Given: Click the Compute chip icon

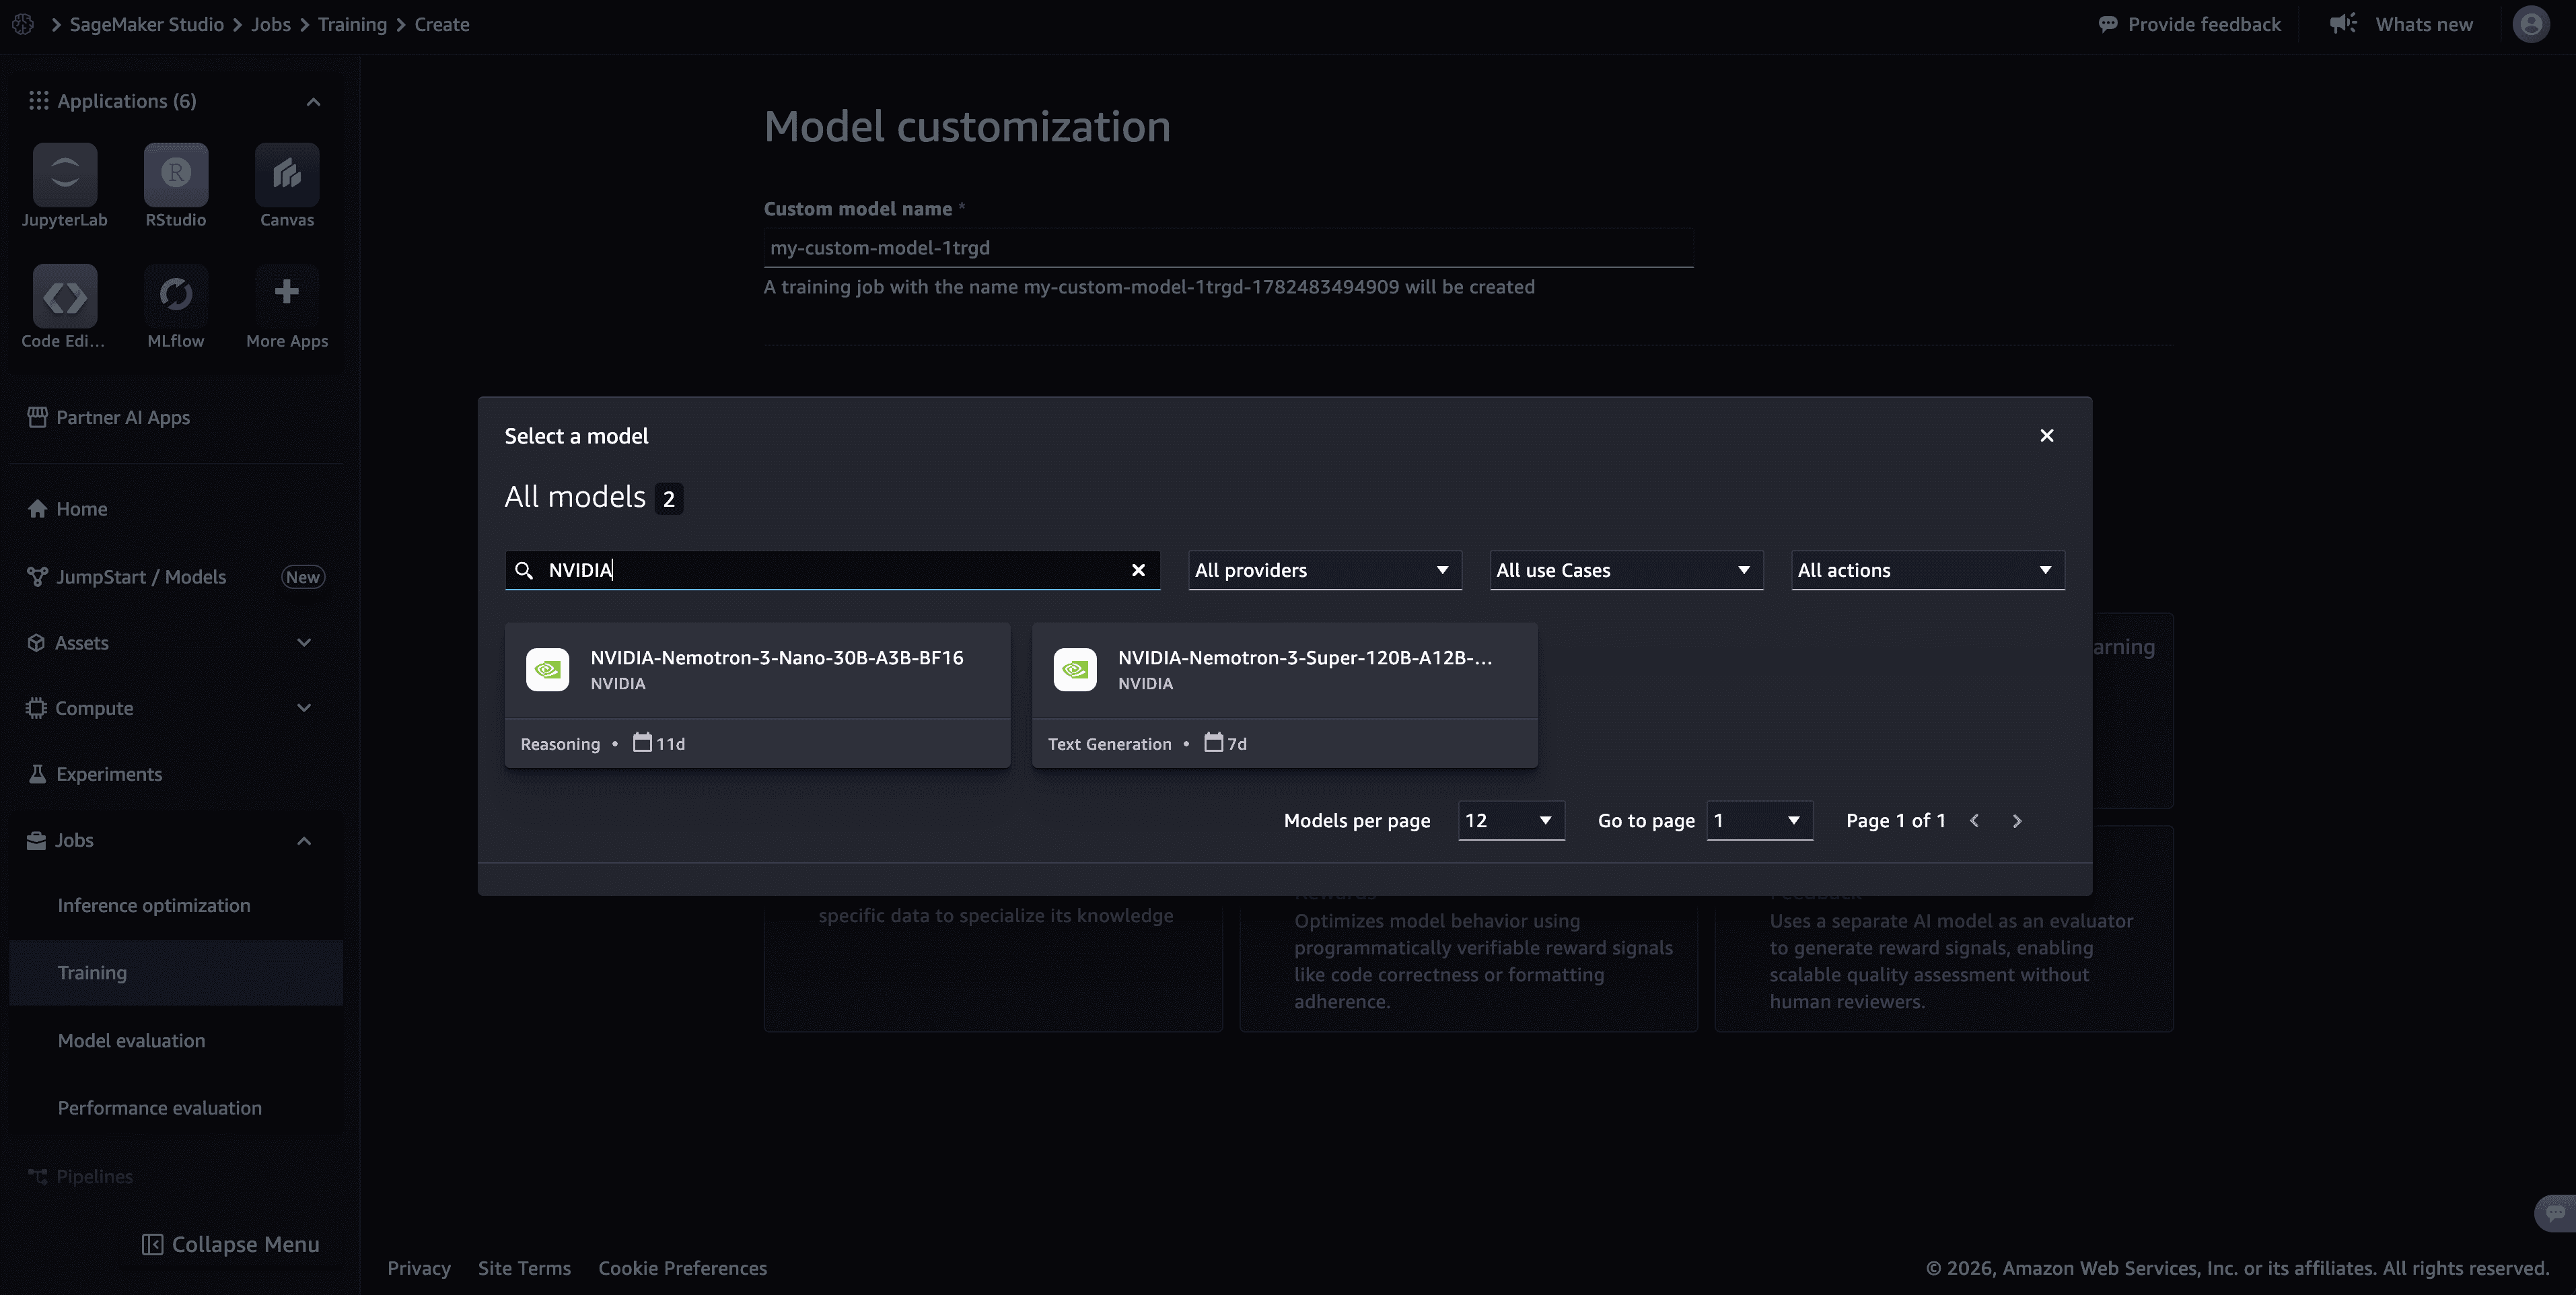Looking at the screenshot, I should click(36, 708).
